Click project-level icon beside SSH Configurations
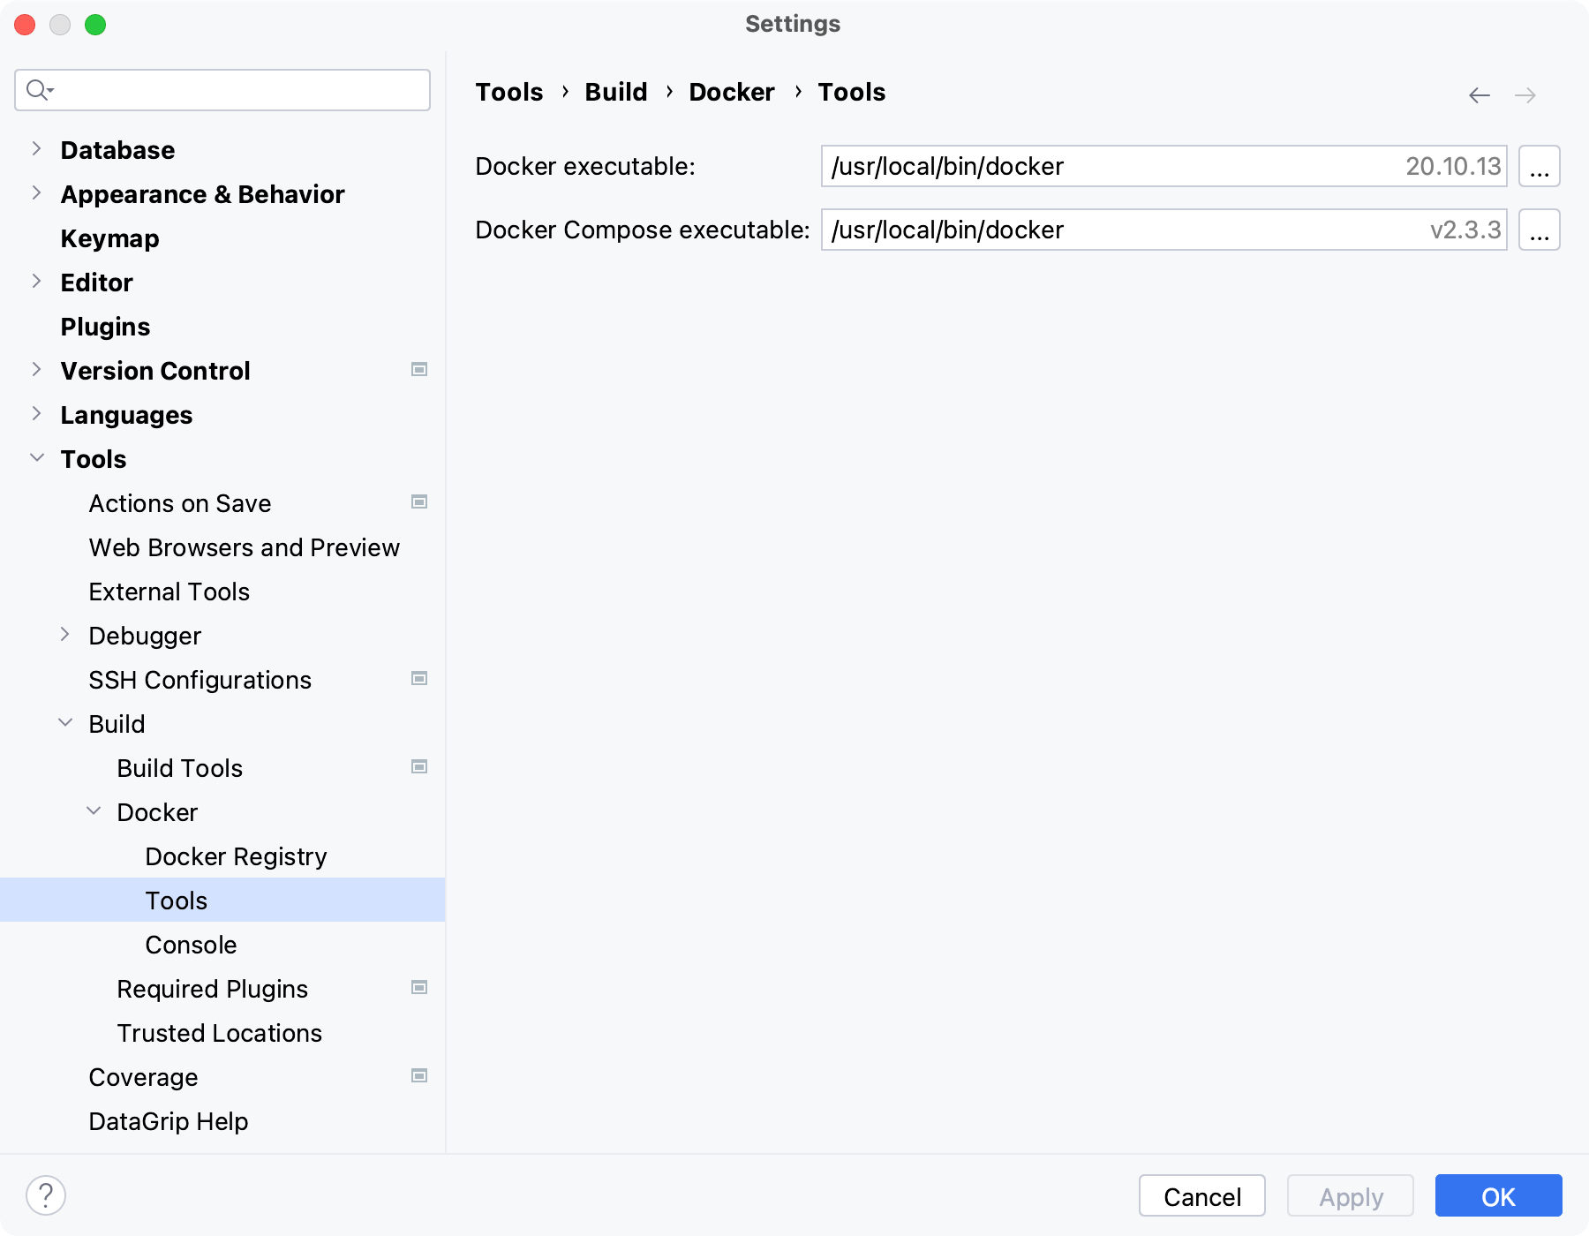Screen dimensions: 1589x1236 [419, 679]
